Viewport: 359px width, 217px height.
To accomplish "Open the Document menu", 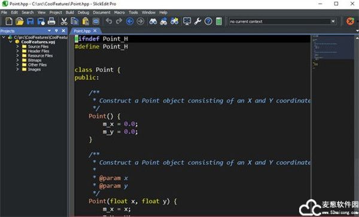I will (102, 13).
